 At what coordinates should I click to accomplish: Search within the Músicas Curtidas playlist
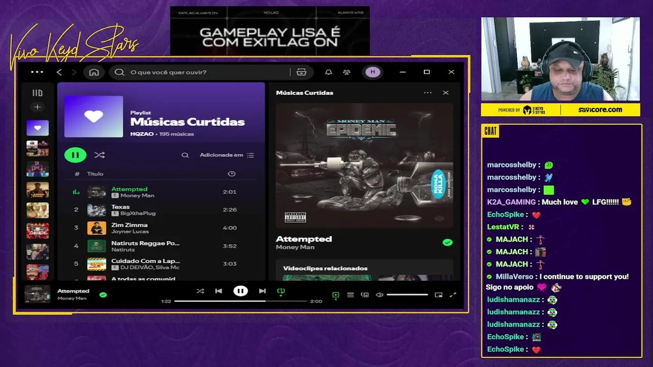click(x=185, y=155)
